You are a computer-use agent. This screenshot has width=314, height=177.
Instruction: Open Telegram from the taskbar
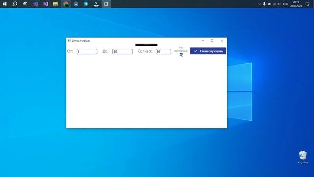[x=86, y=4]
